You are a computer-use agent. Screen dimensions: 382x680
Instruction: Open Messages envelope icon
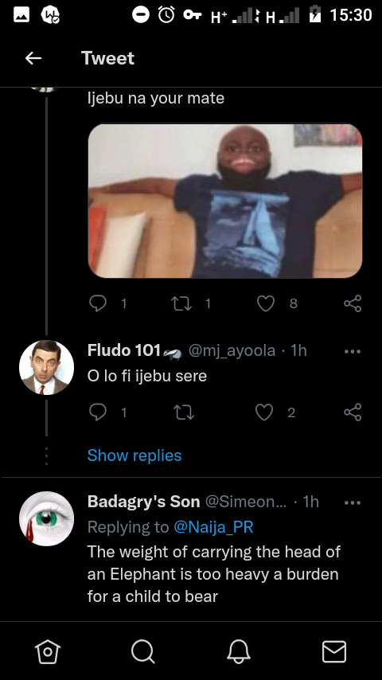pos(334,652)
